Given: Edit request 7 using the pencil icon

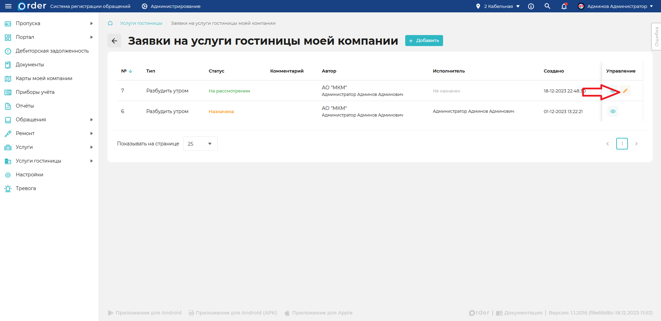Looking at the screenshot, I should 626,91.
